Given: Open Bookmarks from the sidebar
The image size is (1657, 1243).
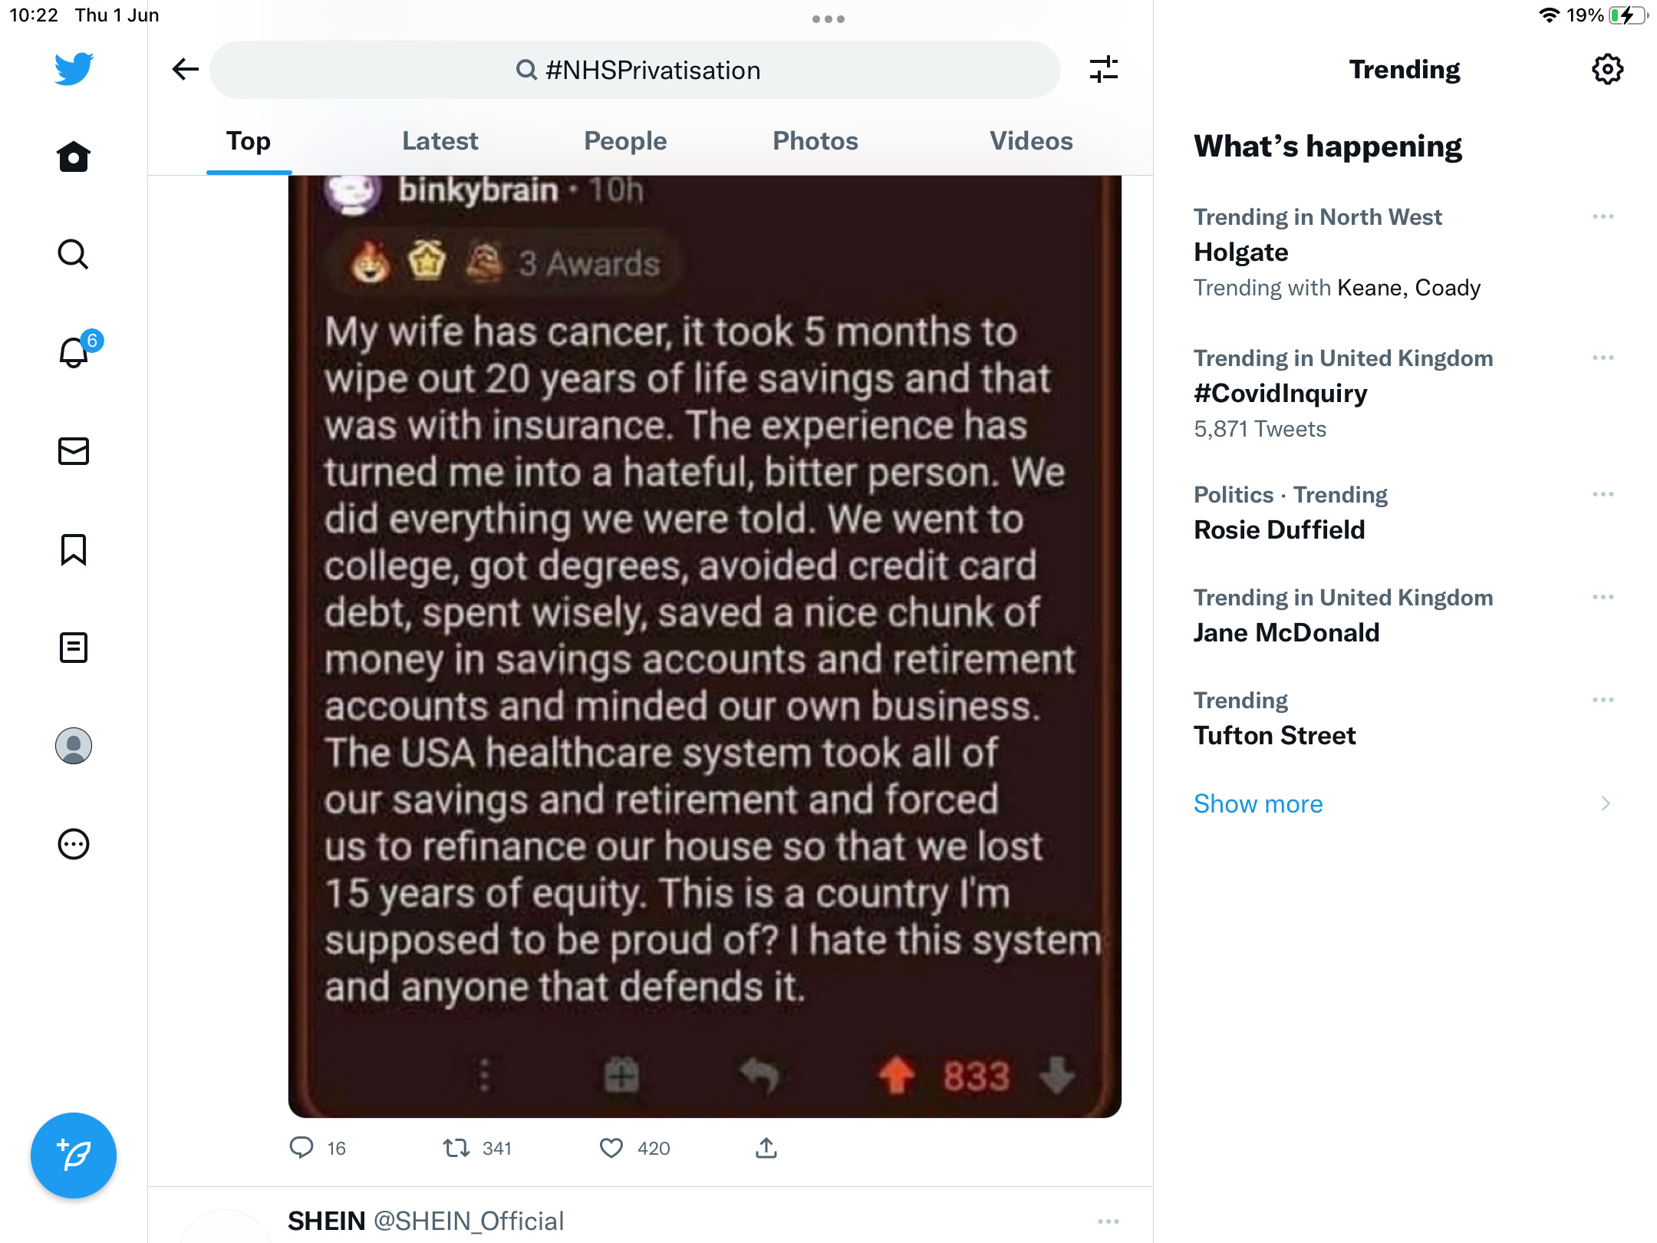Looking at the screenshot, I should (74, 549).
